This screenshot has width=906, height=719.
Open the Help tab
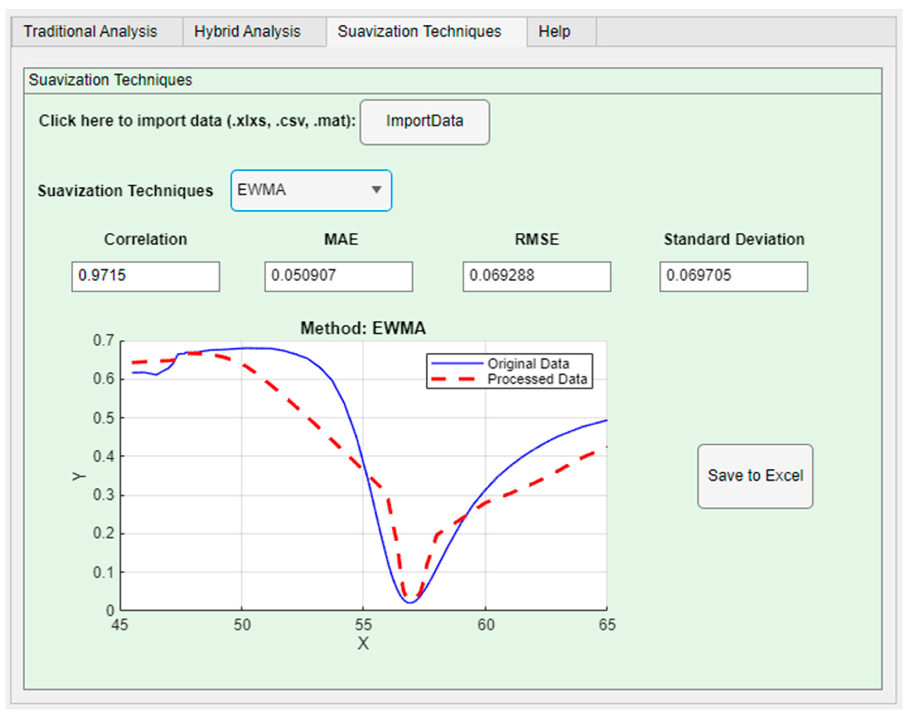click(x=554, y=32)
